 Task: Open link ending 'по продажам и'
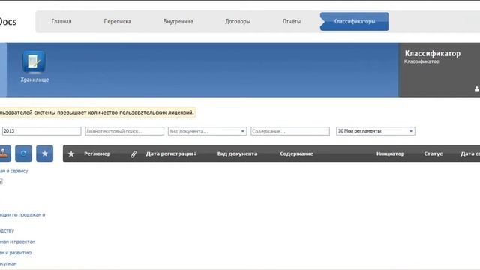click(22, 215)
